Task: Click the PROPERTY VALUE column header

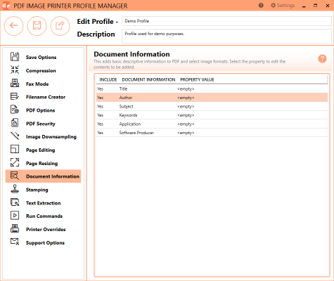Action: (197, 79)
